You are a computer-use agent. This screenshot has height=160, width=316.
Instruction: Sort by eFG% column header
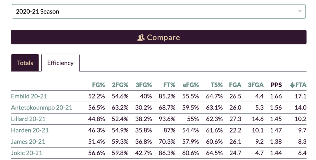click(x=191, y=85)
